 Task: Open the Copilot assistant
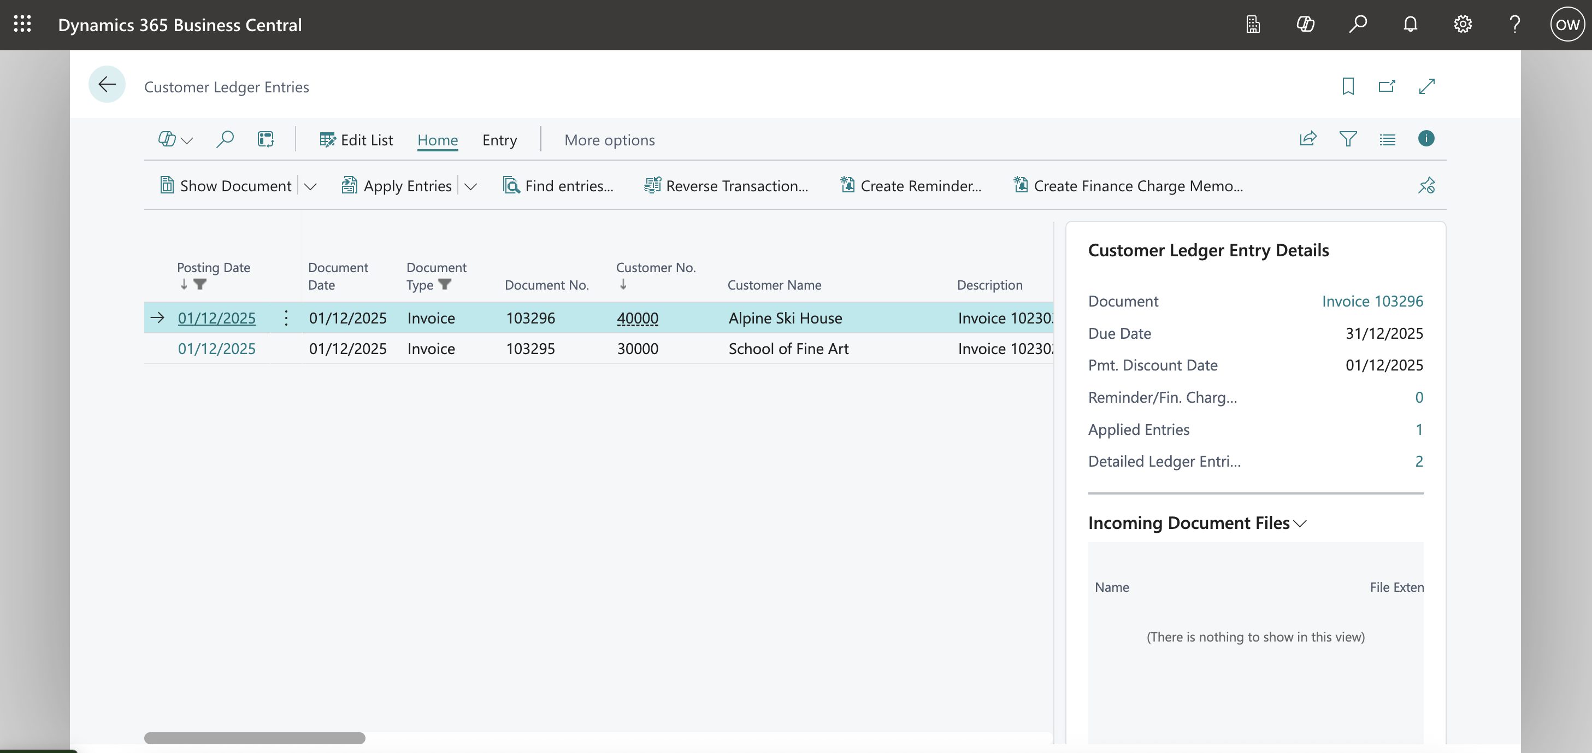click(x=1306, y=25)
